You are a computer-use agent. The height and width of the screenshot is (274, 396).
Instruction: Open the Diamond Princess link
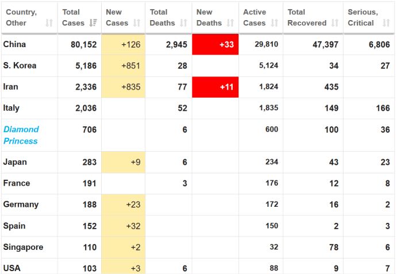tap(21, 135)
